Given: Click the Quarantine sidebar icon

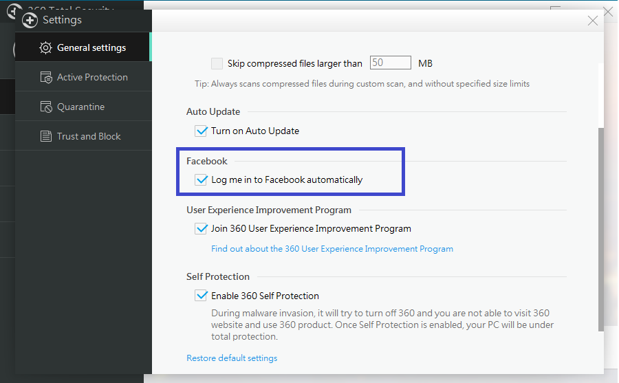Looking at the screenshot, I should point(46,107).
